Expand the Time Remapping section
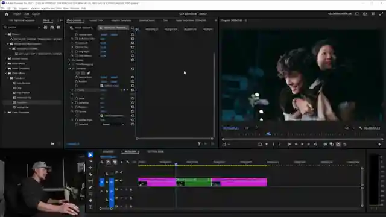Image resolution: width=386 pixels, height=217 pixels. point(69,64)
